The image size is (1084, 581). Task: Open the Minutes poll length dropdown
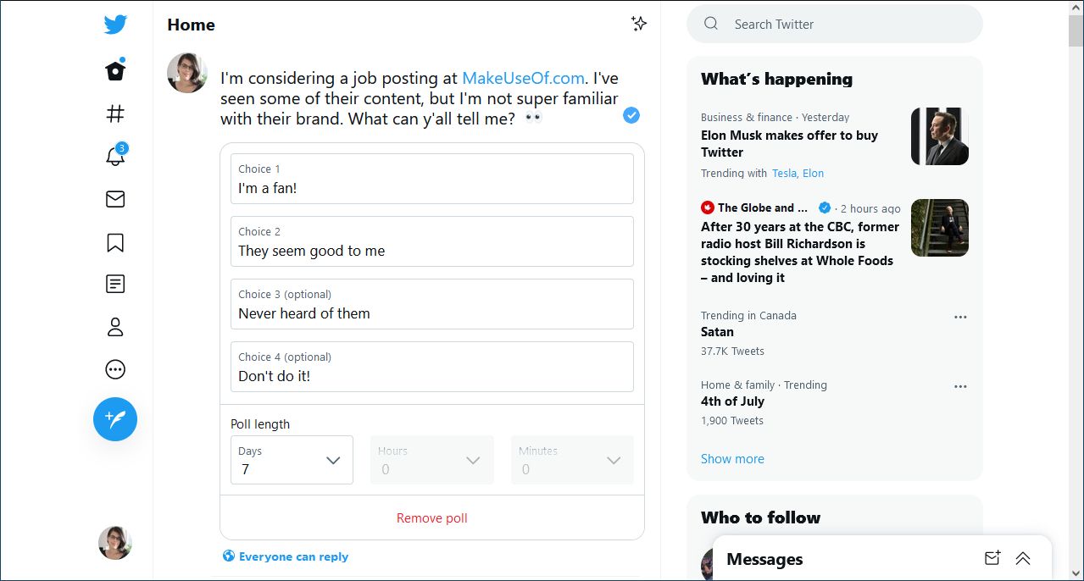tap(572, 460)
